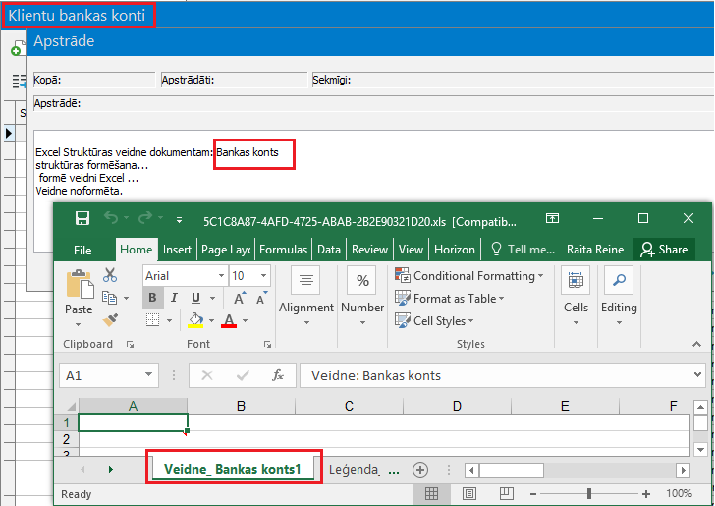Click the Share button
The image size is (715, 506).
click(x=664, y=250)
